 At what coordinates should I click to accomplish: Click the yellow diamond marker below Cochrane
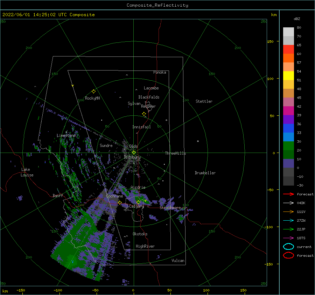(120, 202)
